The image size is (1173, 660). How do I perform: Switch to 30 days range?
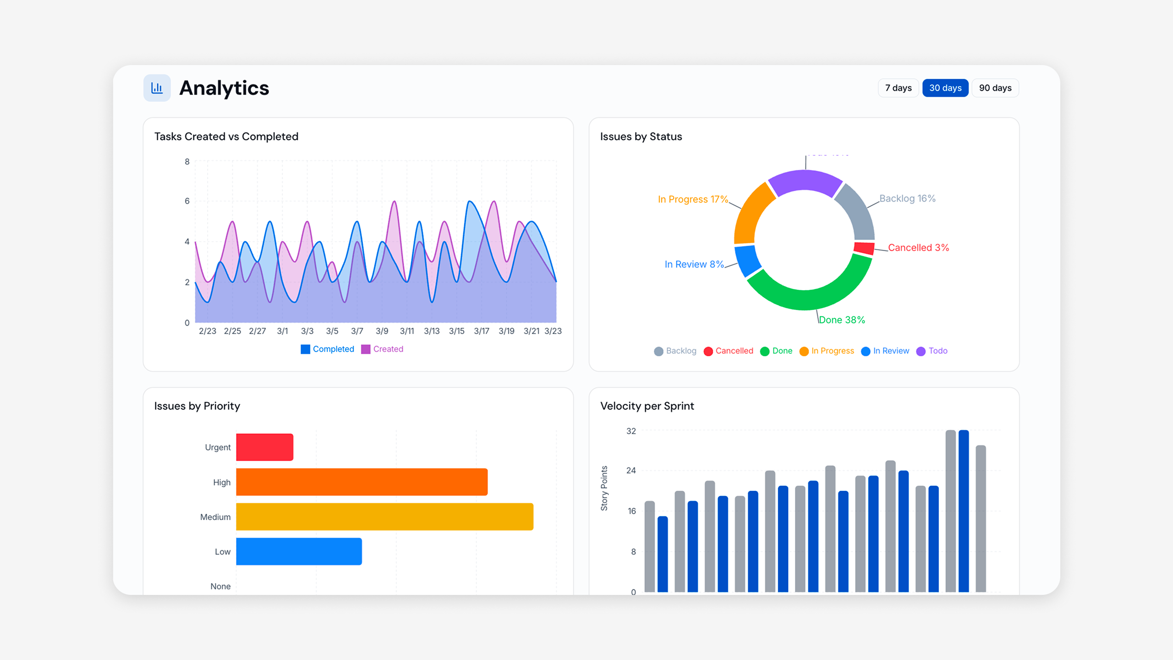(945, 88)
